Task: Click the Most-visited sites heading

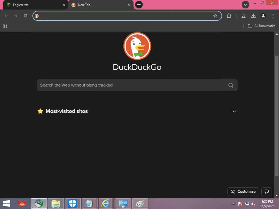Action: point(66,111)
